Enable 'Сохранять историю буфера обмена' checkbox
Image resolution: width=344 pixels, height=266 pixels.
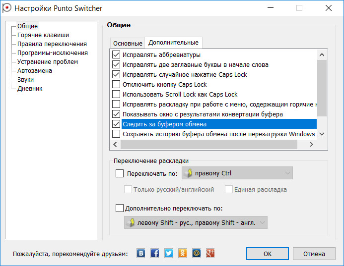pyautogui.click(x=116, y=134)
